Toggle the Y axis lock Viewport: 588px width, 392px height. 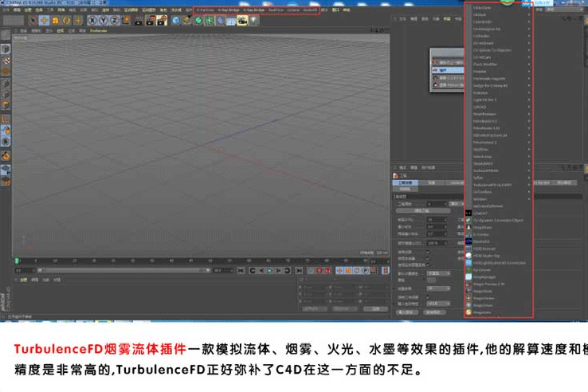(103, 20)
